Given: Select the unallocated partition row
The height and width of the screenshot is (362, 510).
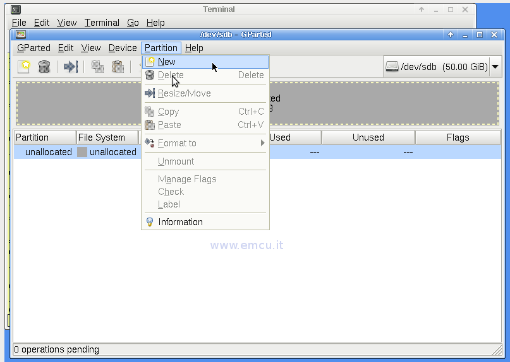Looking at the screenshot, I should click(x=257, y=152).
